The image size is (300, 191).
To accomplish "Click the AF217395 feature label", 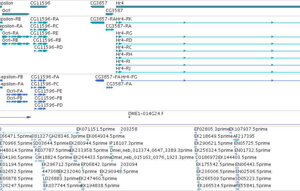I will pos(244,136).
